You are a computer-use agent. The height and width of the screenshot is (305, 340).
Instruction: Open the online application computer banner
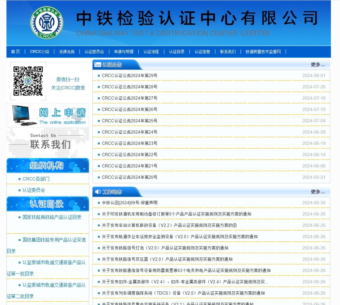coord(48,116)
